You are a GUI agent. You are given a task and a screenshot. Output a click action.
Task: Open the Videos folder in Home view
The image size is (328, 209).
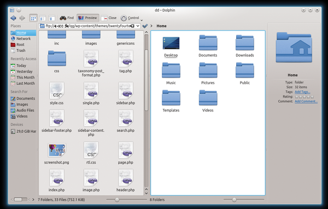[x=208, y=101]
